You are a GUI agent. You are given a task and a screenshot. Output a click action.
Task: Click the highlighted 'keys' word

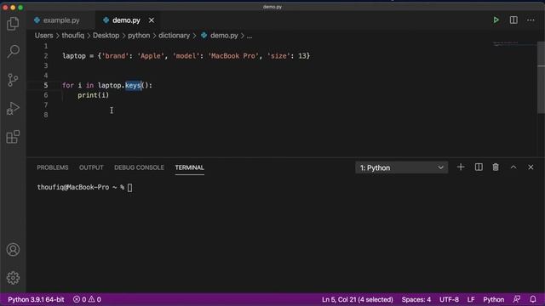pyautogui.click(x=133, y=85)
